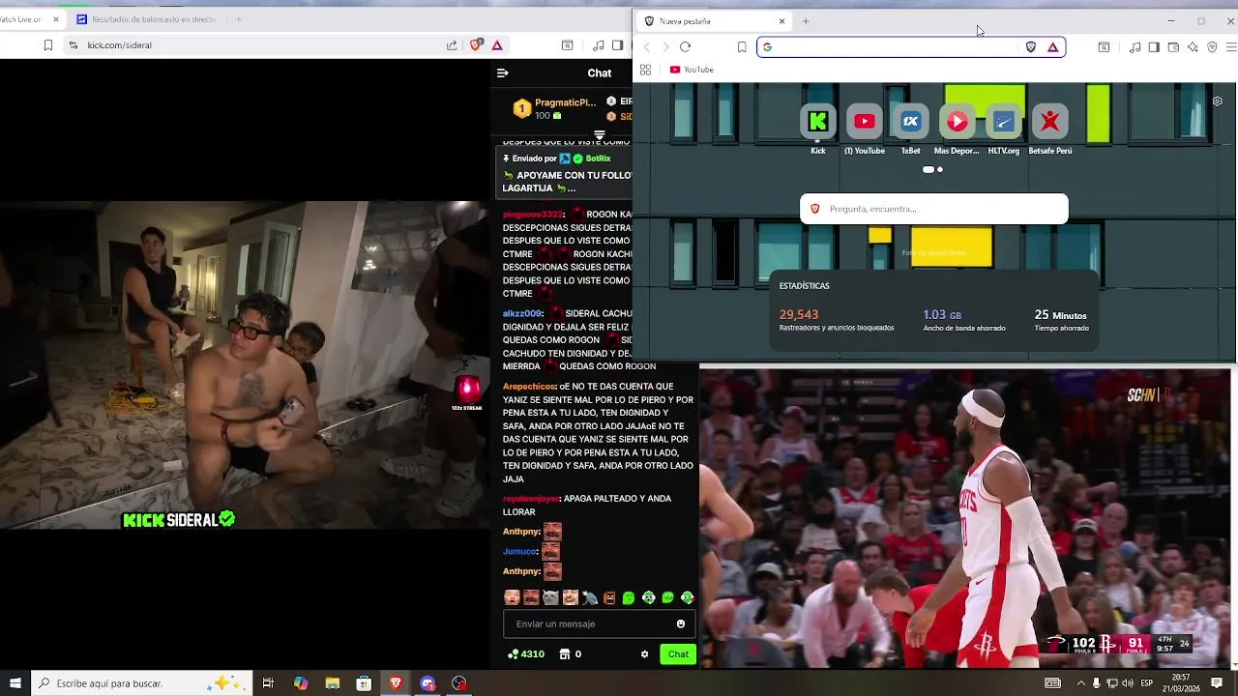Bookmark the kick.com/sideral page
Viewport: 1238px width, 696px height.
click(47, 44)
